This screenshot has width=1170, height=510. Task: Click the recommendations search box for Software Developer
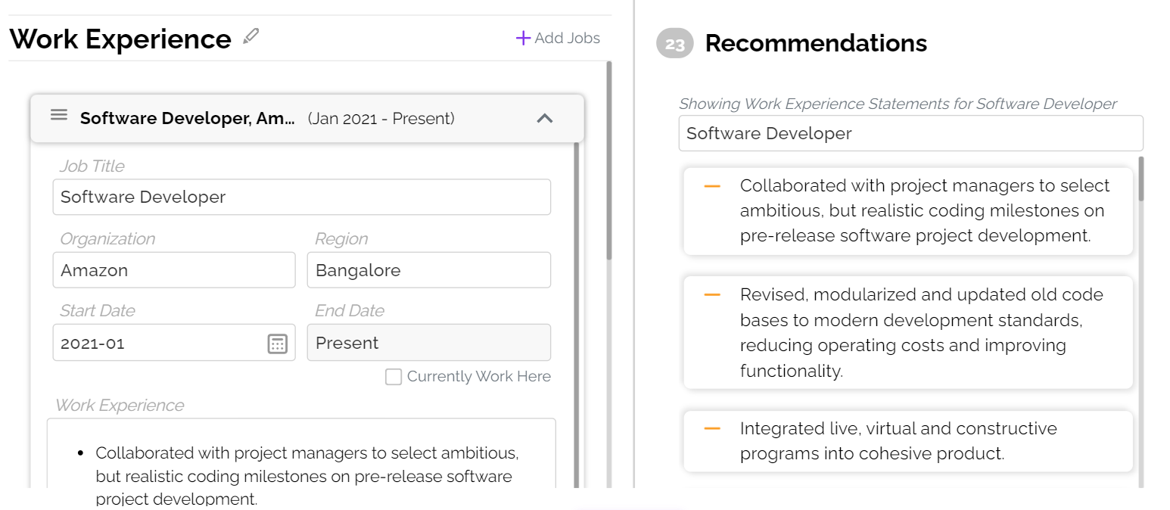coord(910,134)
